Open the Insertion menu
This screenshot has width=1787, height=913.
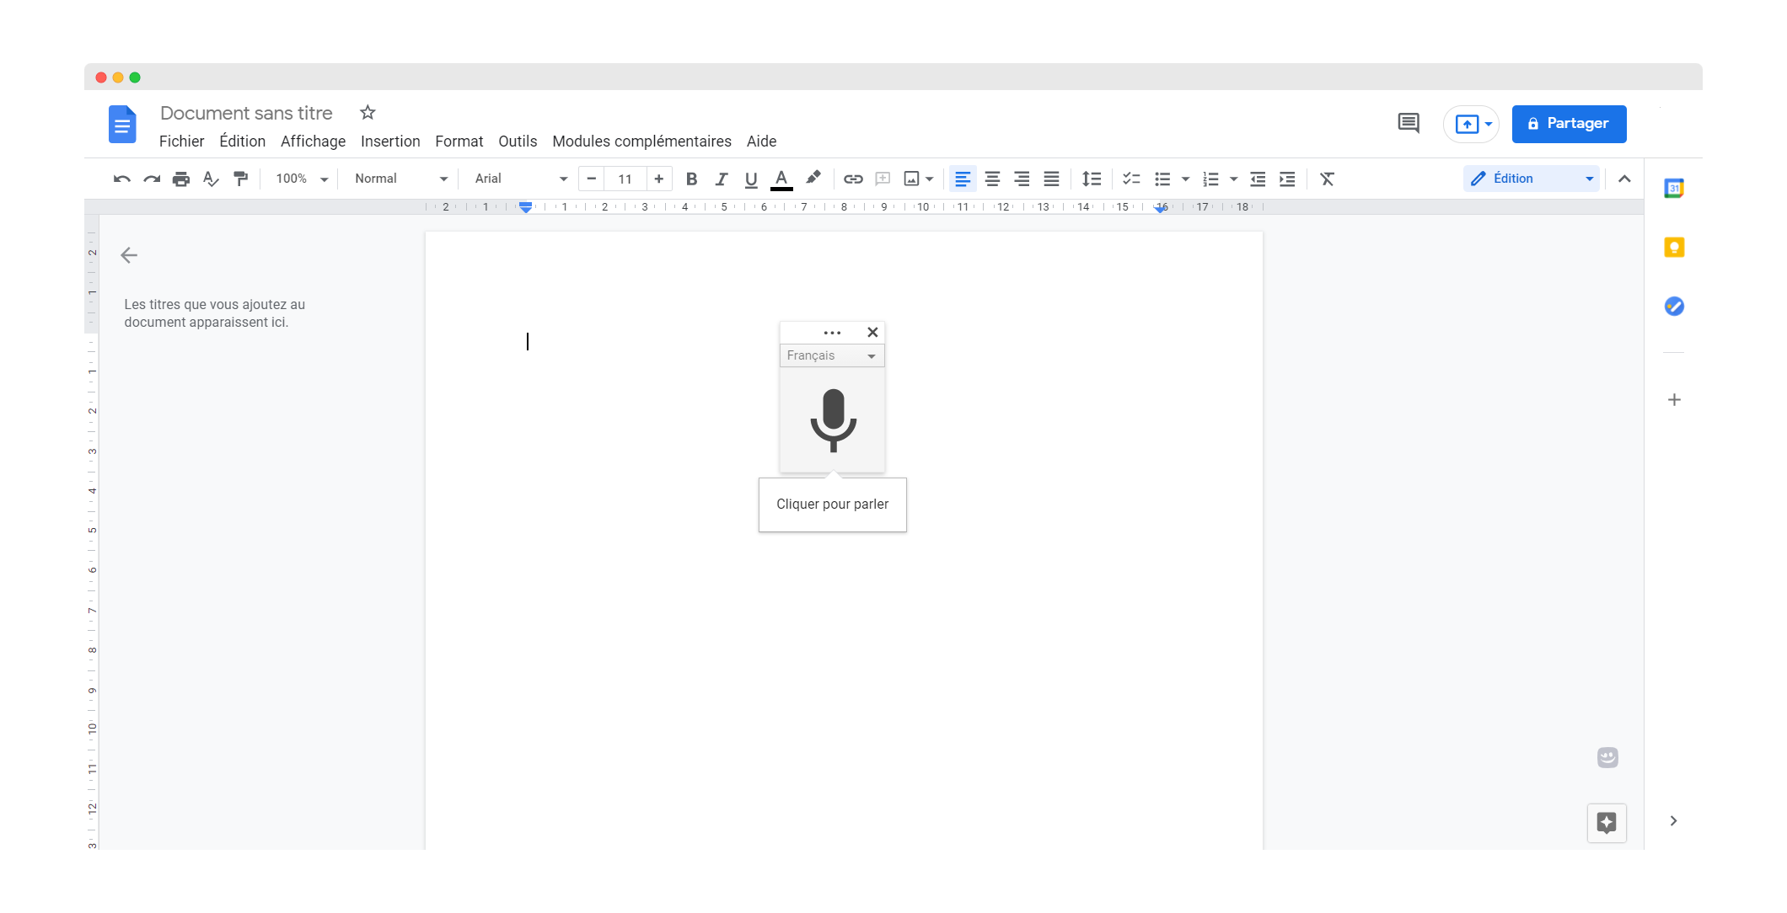coord(390,141)
